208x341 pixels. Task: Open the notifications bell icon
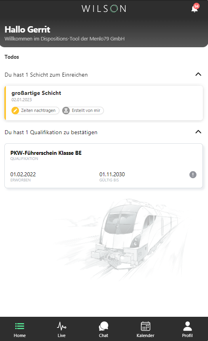pos(194,9)
